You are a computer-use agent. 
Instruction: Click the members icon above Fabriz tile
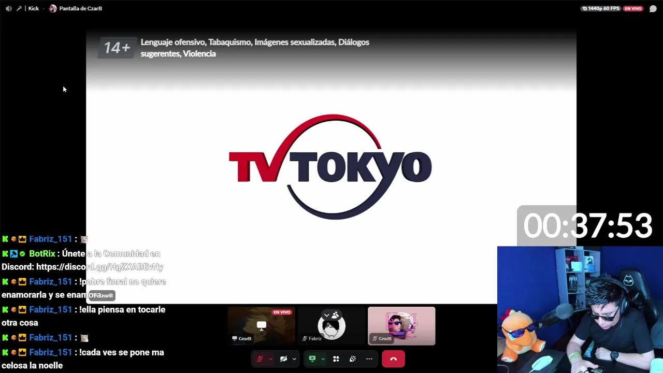pos(336,315)
